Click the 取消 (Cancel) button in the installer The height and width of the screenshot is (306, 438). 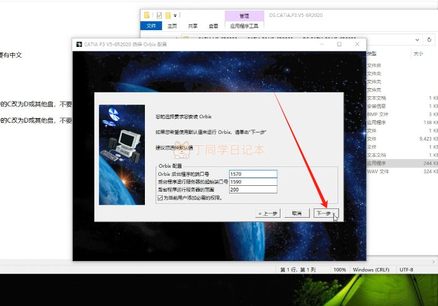click(x=297, y=213)
